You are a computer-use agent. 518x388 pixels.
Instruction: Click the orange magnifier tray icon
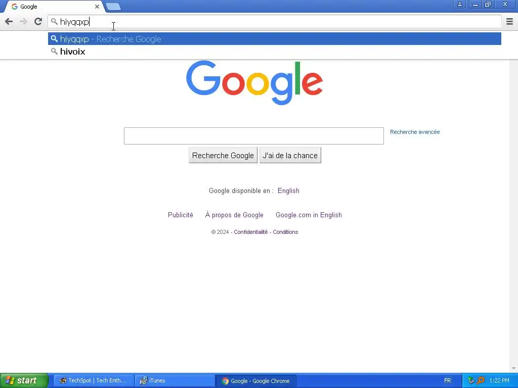481,381
